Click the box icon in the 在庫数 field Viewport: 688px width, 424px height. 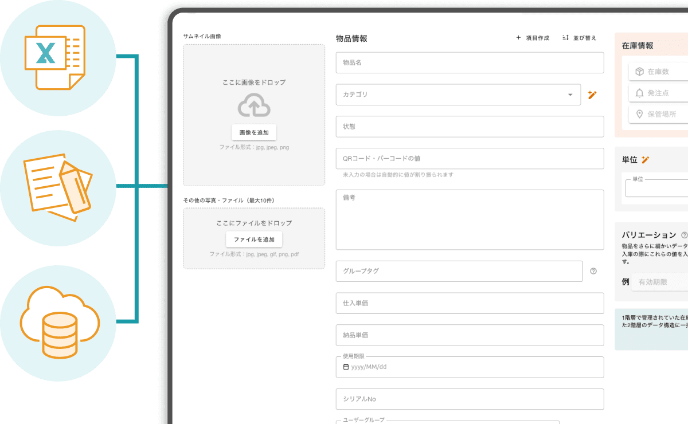[640, 71]
